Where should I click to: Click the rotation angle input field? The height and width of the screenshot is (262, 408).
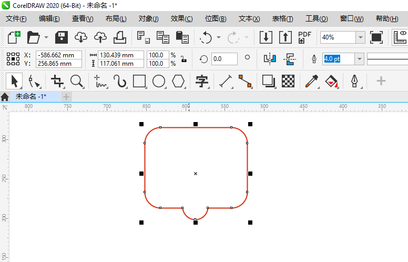pos(223,59)
